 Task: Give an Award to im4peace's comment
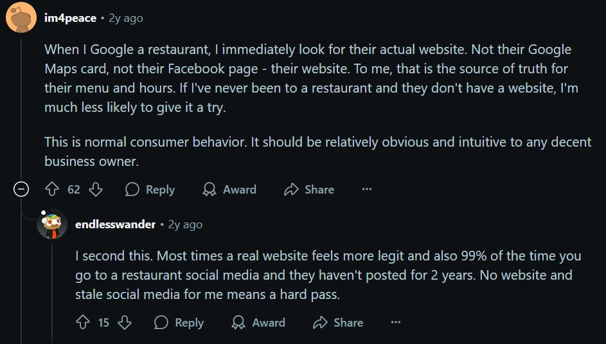(229, 190)
